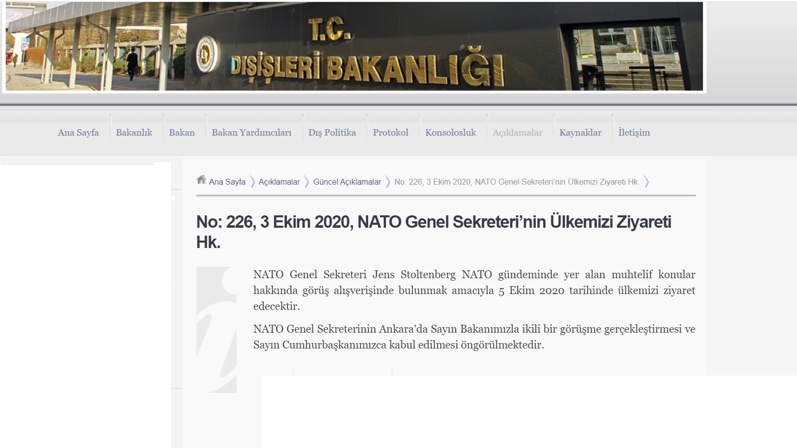Click the article headline No: 226, 3 Ekim 2020
Image resolution: width=797 pixels, height=448 pixels.
pyautogui.click(x=433, y=232)
